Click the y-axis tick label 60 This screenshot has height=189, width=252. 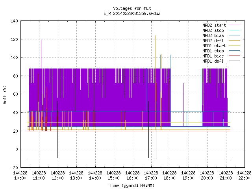coord(15,94)
